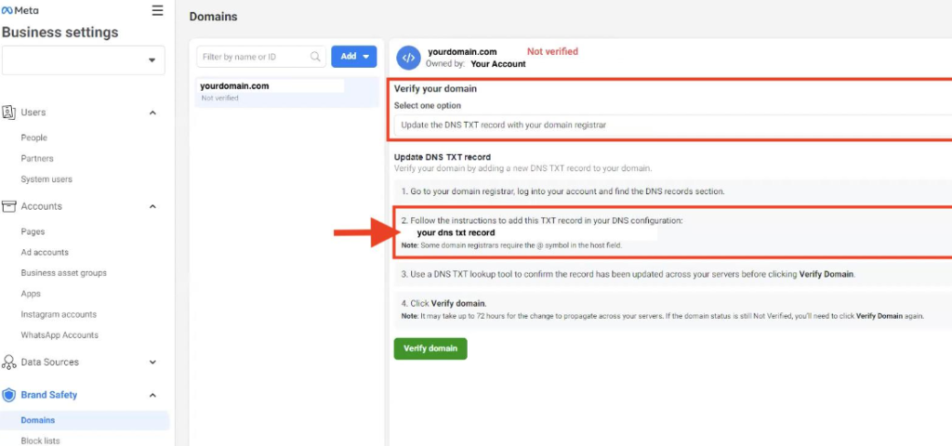Viewport: 952px width, 446px height.
Task: Open Ad accounts
Action: (x=45, y=253)
